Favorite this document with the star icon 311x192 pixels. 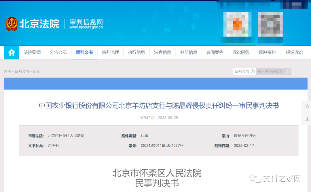point(307,106)
